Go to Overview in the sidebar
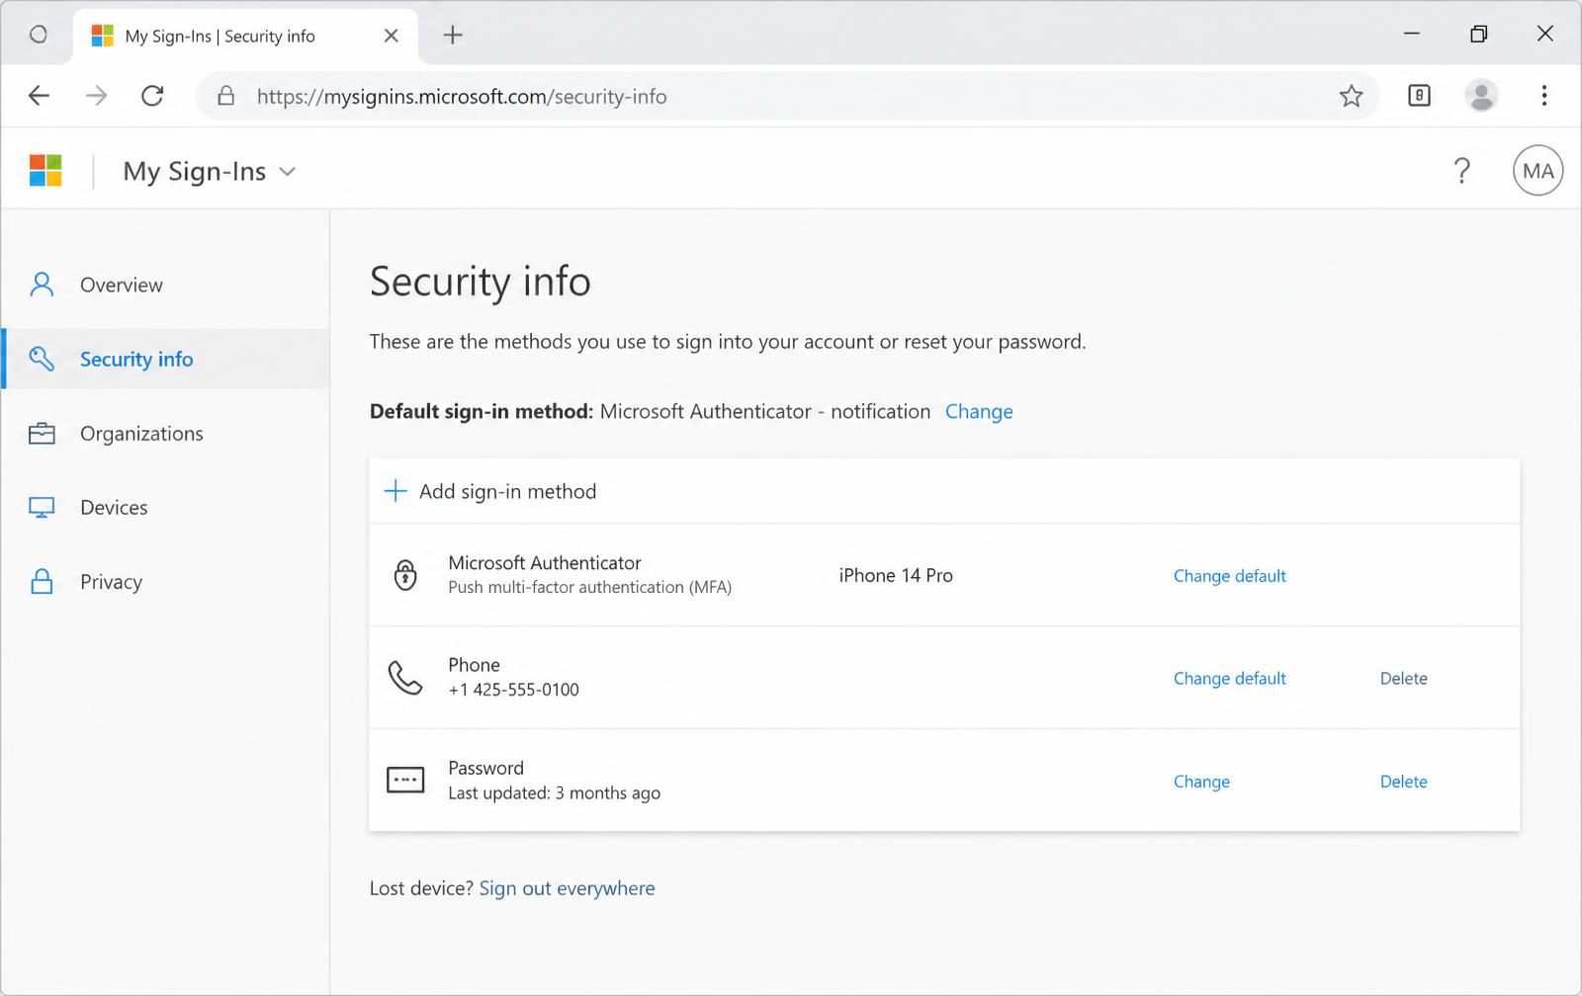 [x=165, y=285]
